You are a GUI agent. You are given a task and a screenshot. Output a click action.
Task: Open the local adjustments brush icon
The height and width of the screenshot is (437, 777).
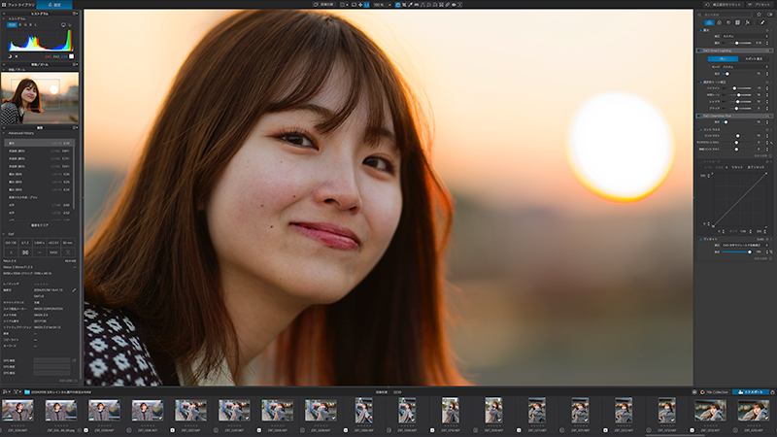[762, 22]
